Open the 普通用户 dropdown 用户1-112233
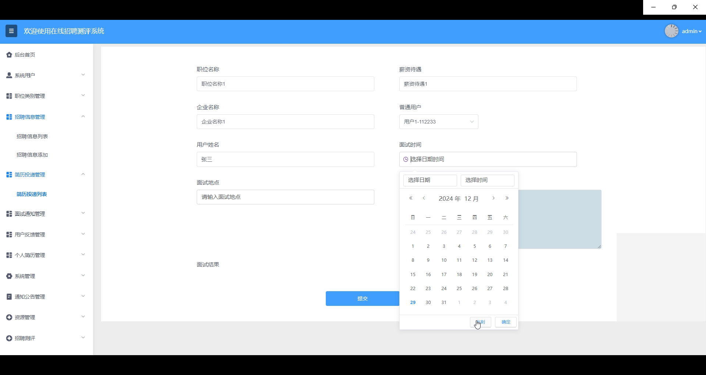The height and width of the screenshot is (375, 706). tap(439, 122)
